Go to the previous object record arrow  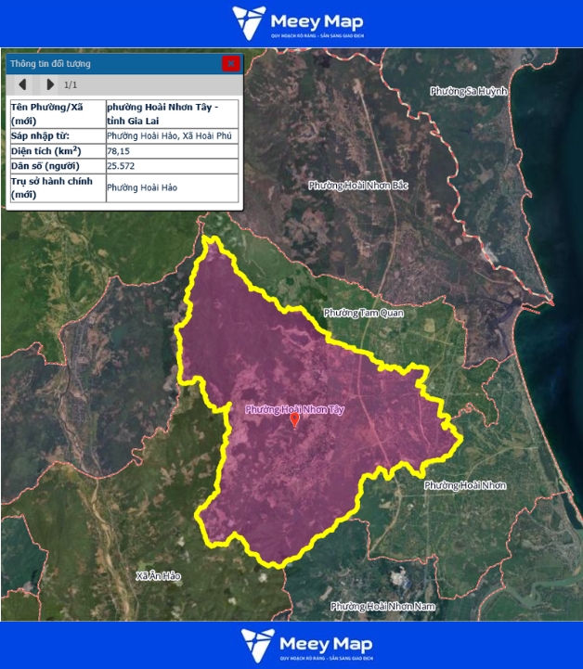point(22,85)
